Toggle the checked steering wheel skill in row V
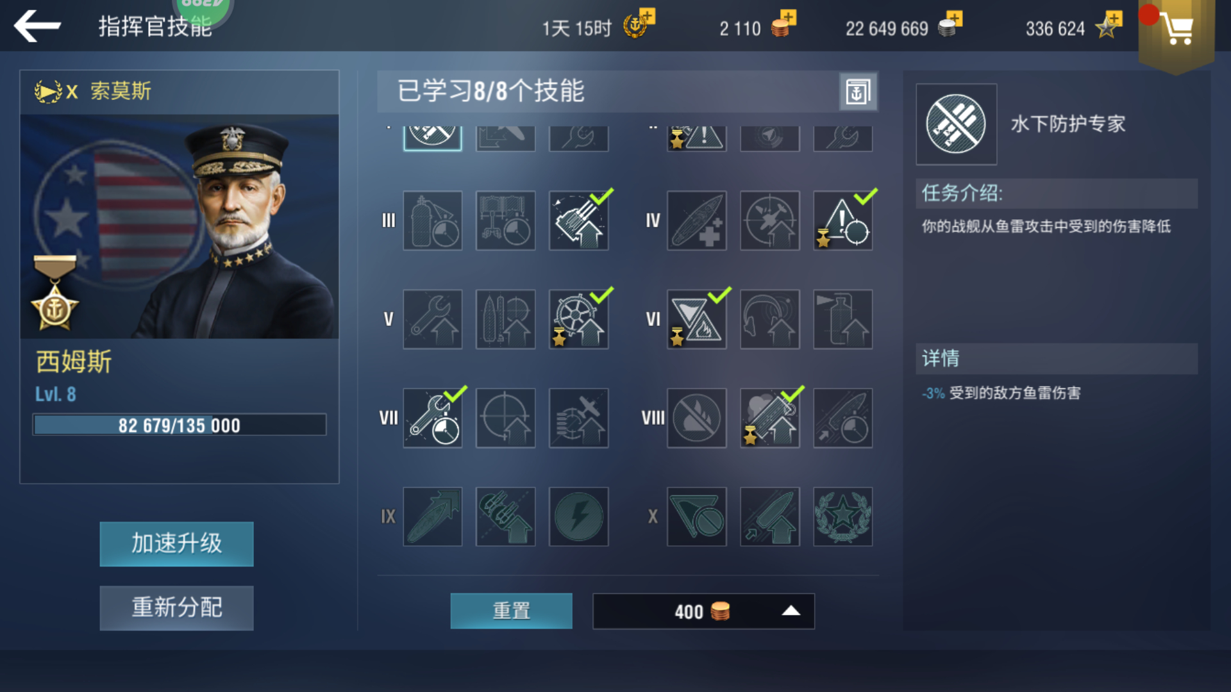 [578, 319]
